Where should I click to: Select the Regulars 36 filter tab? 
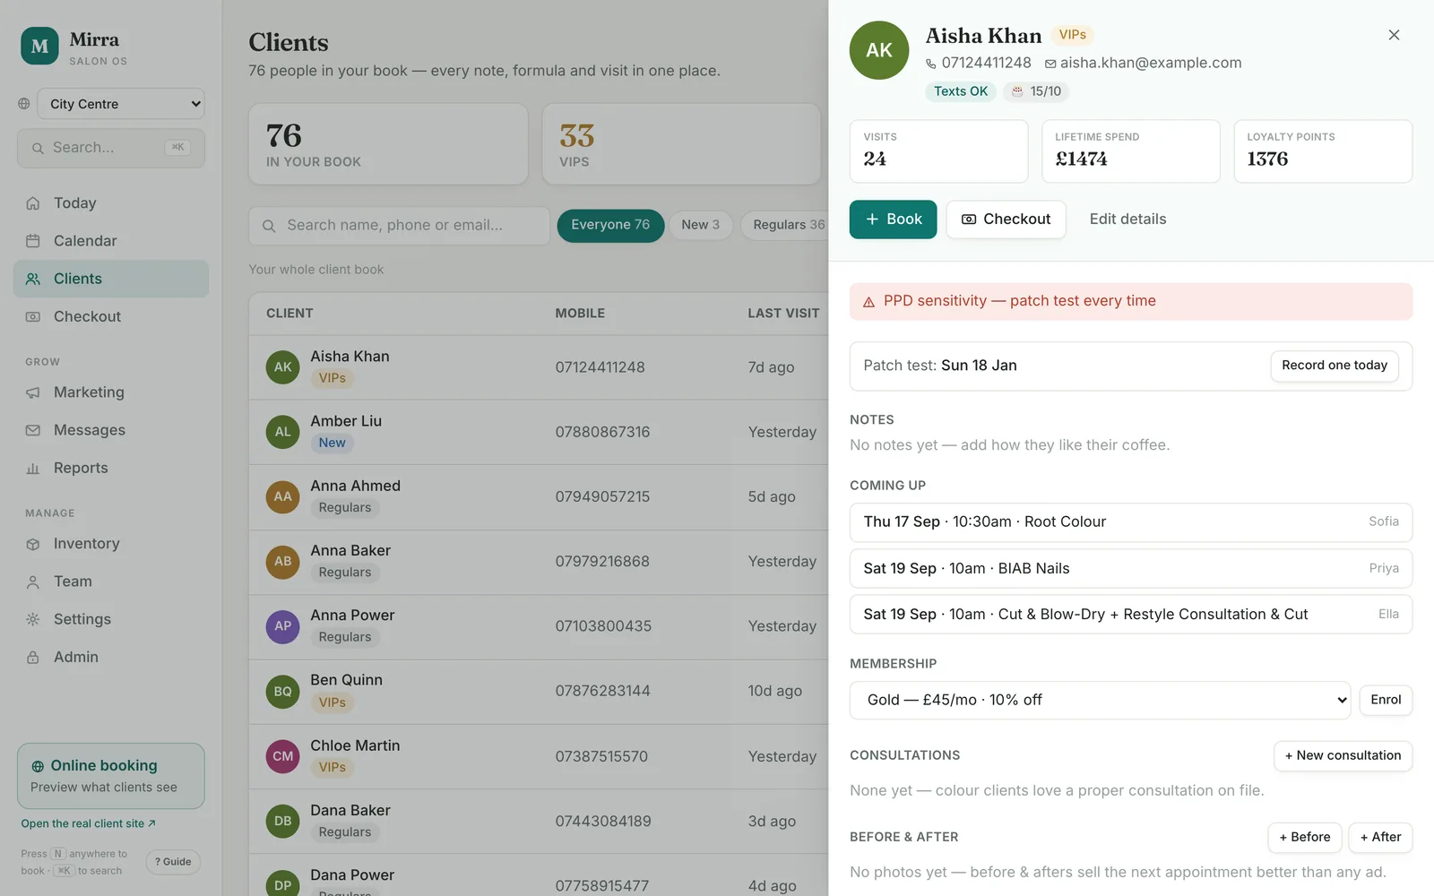click(x=785, y=225)
